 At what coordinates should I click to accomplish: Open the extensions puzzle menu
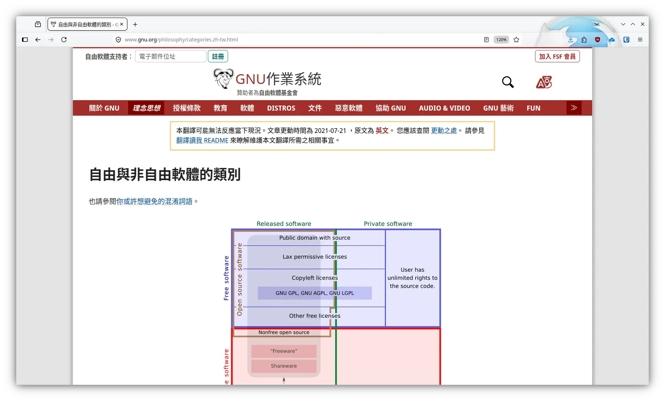[x=584, y=40]
